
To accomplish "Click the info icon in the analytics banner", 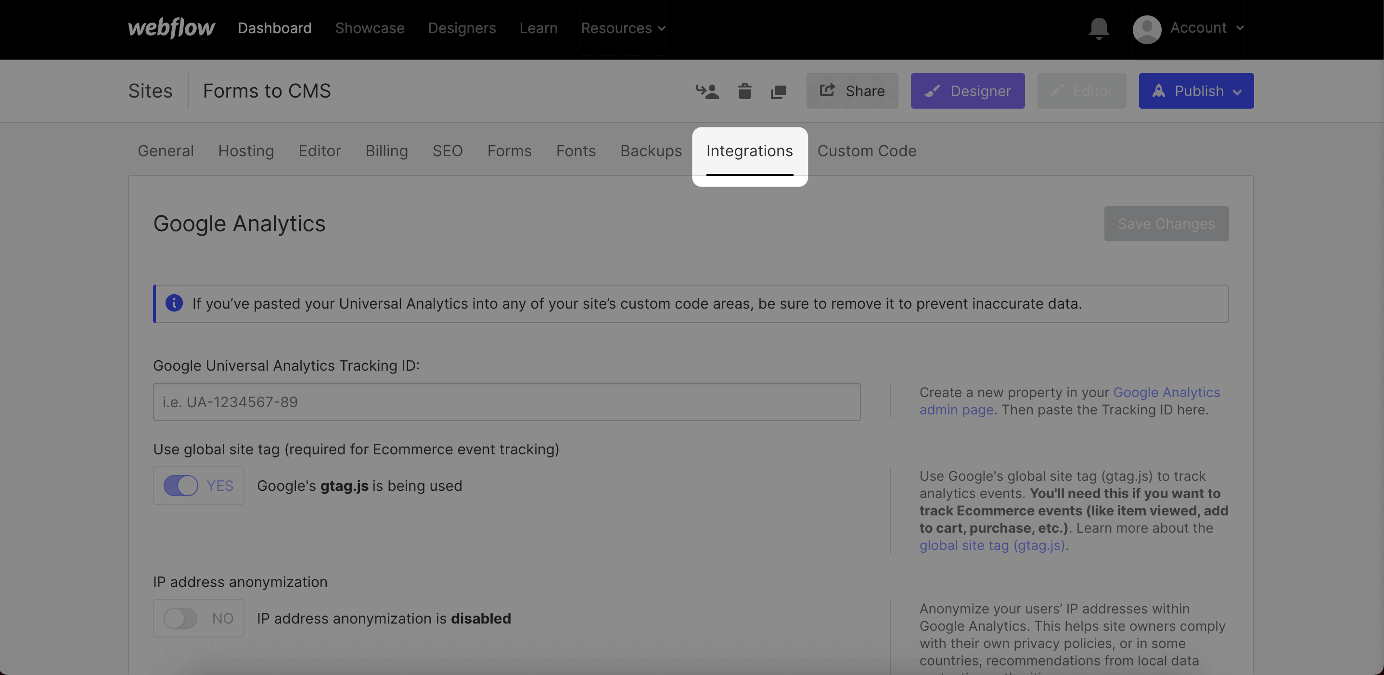I will (x=175, y=303).
